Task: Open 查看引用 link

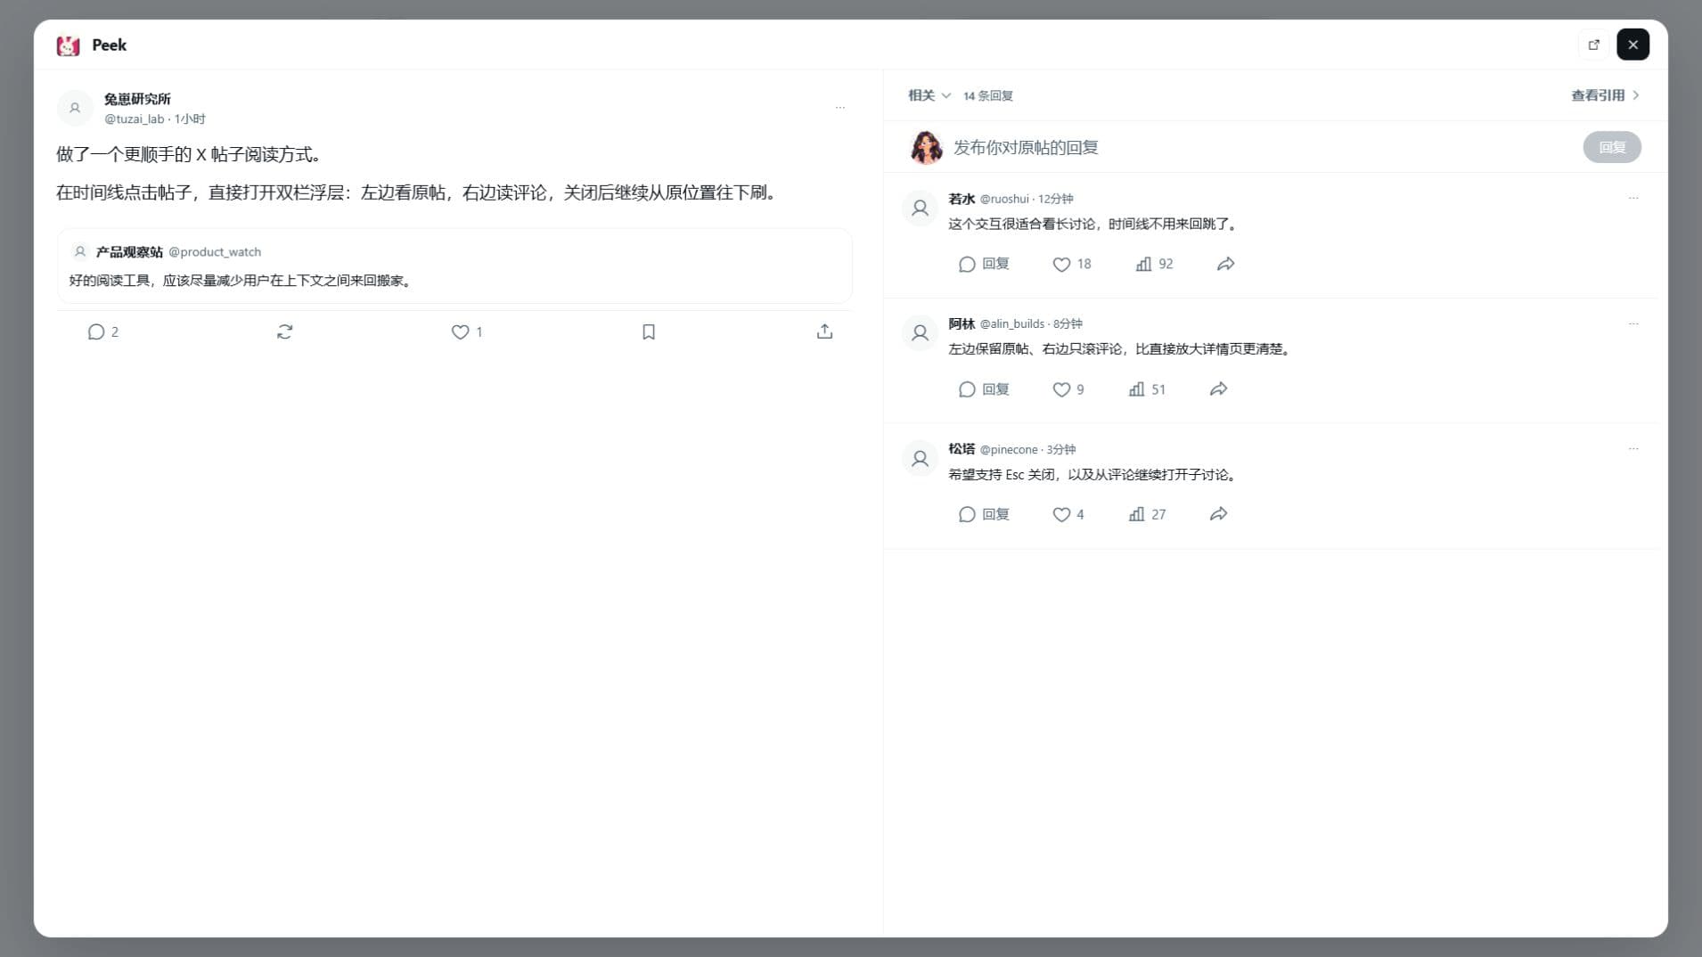Action: [x=1605, y=95]
